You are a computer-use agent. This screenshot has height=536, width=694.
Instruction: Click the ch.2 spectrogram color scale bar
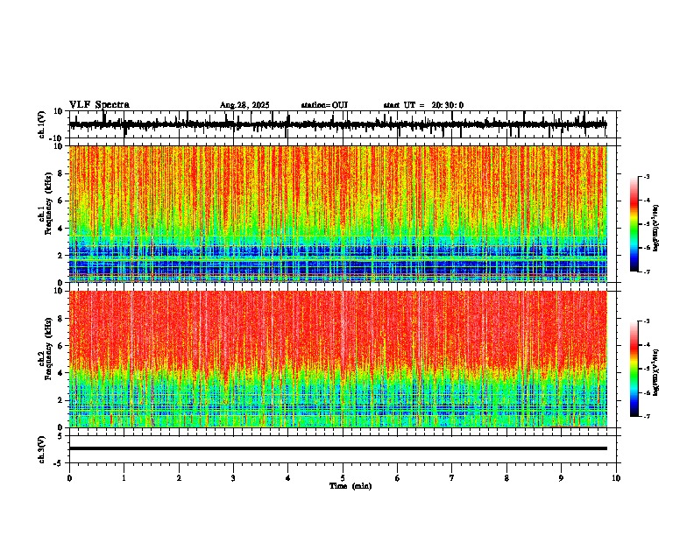point(634,369)
